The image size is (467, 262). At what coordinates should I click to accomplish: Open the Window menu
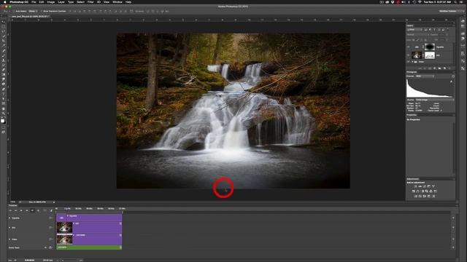[117, 2]
